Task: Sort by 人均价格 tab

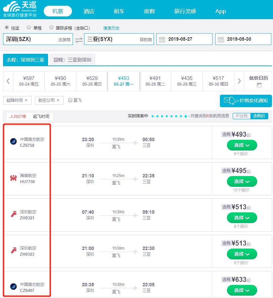Action: (18, 116)
